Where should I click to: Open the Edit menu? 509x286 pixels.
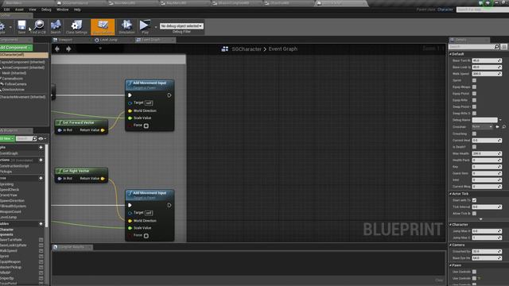(6, 10)
